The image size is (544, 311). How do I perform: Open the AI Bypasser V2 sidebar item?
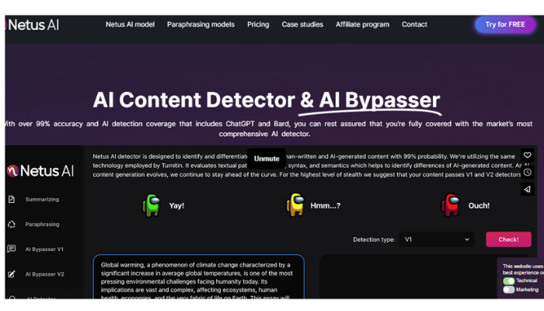(45, 274)
